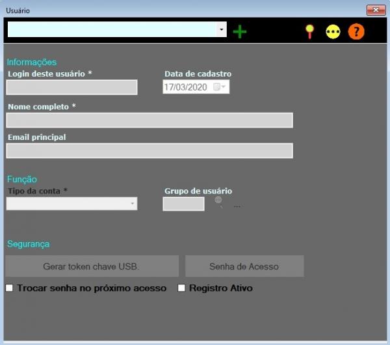This screenshot has height=345, width=390.
Task: Close the Usuário window
Action: coord(376,10)
